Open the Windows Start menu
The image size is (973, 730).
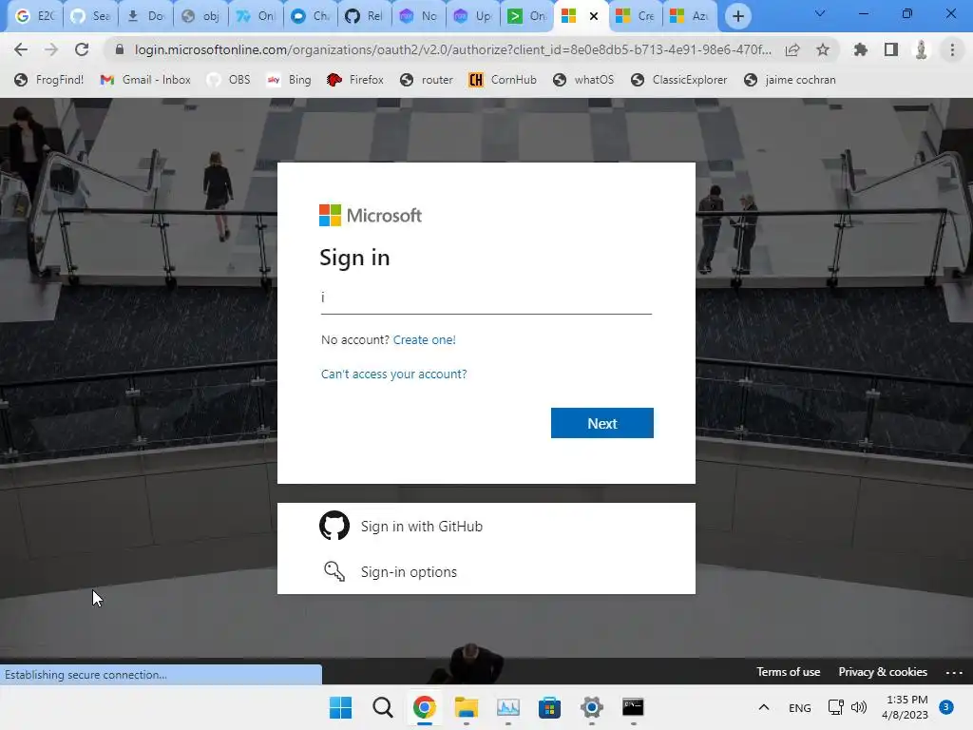click(x=341, y=707)
